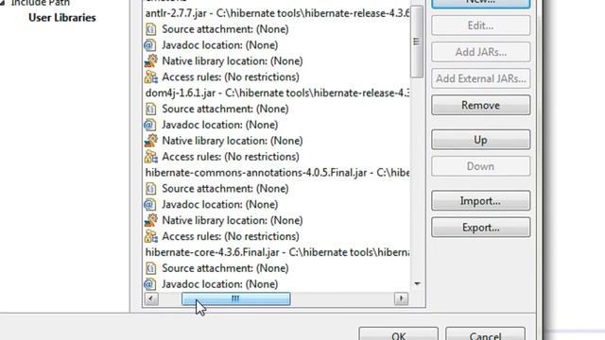This screenshot has width=605, height=340.
Task: Click Source attachment icon under dom4j-1.6.1.jar
Action: point(150,110)
